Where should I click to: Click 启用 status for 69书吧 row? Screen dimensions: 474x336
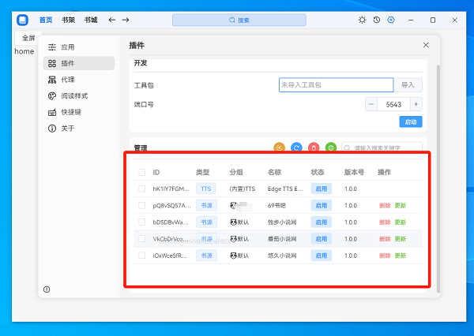pyautogui.click(x=322, y=206)
